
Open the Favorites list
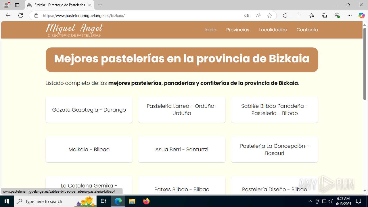coord(312,16)
